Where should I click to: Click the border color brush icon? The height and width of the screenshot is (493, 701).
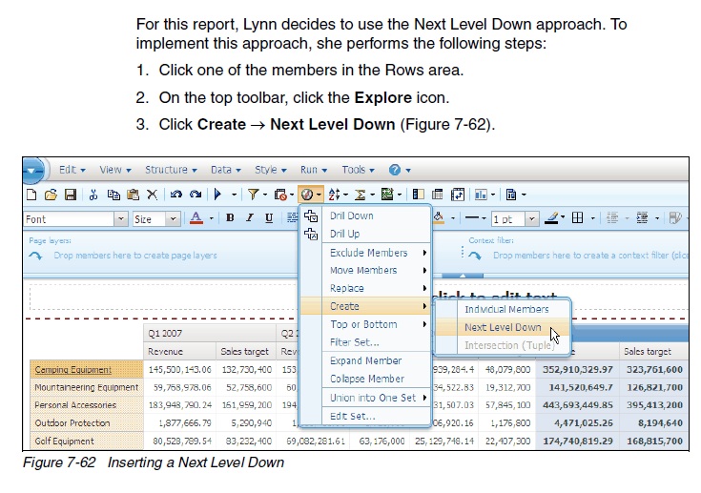tap(551, 218)
